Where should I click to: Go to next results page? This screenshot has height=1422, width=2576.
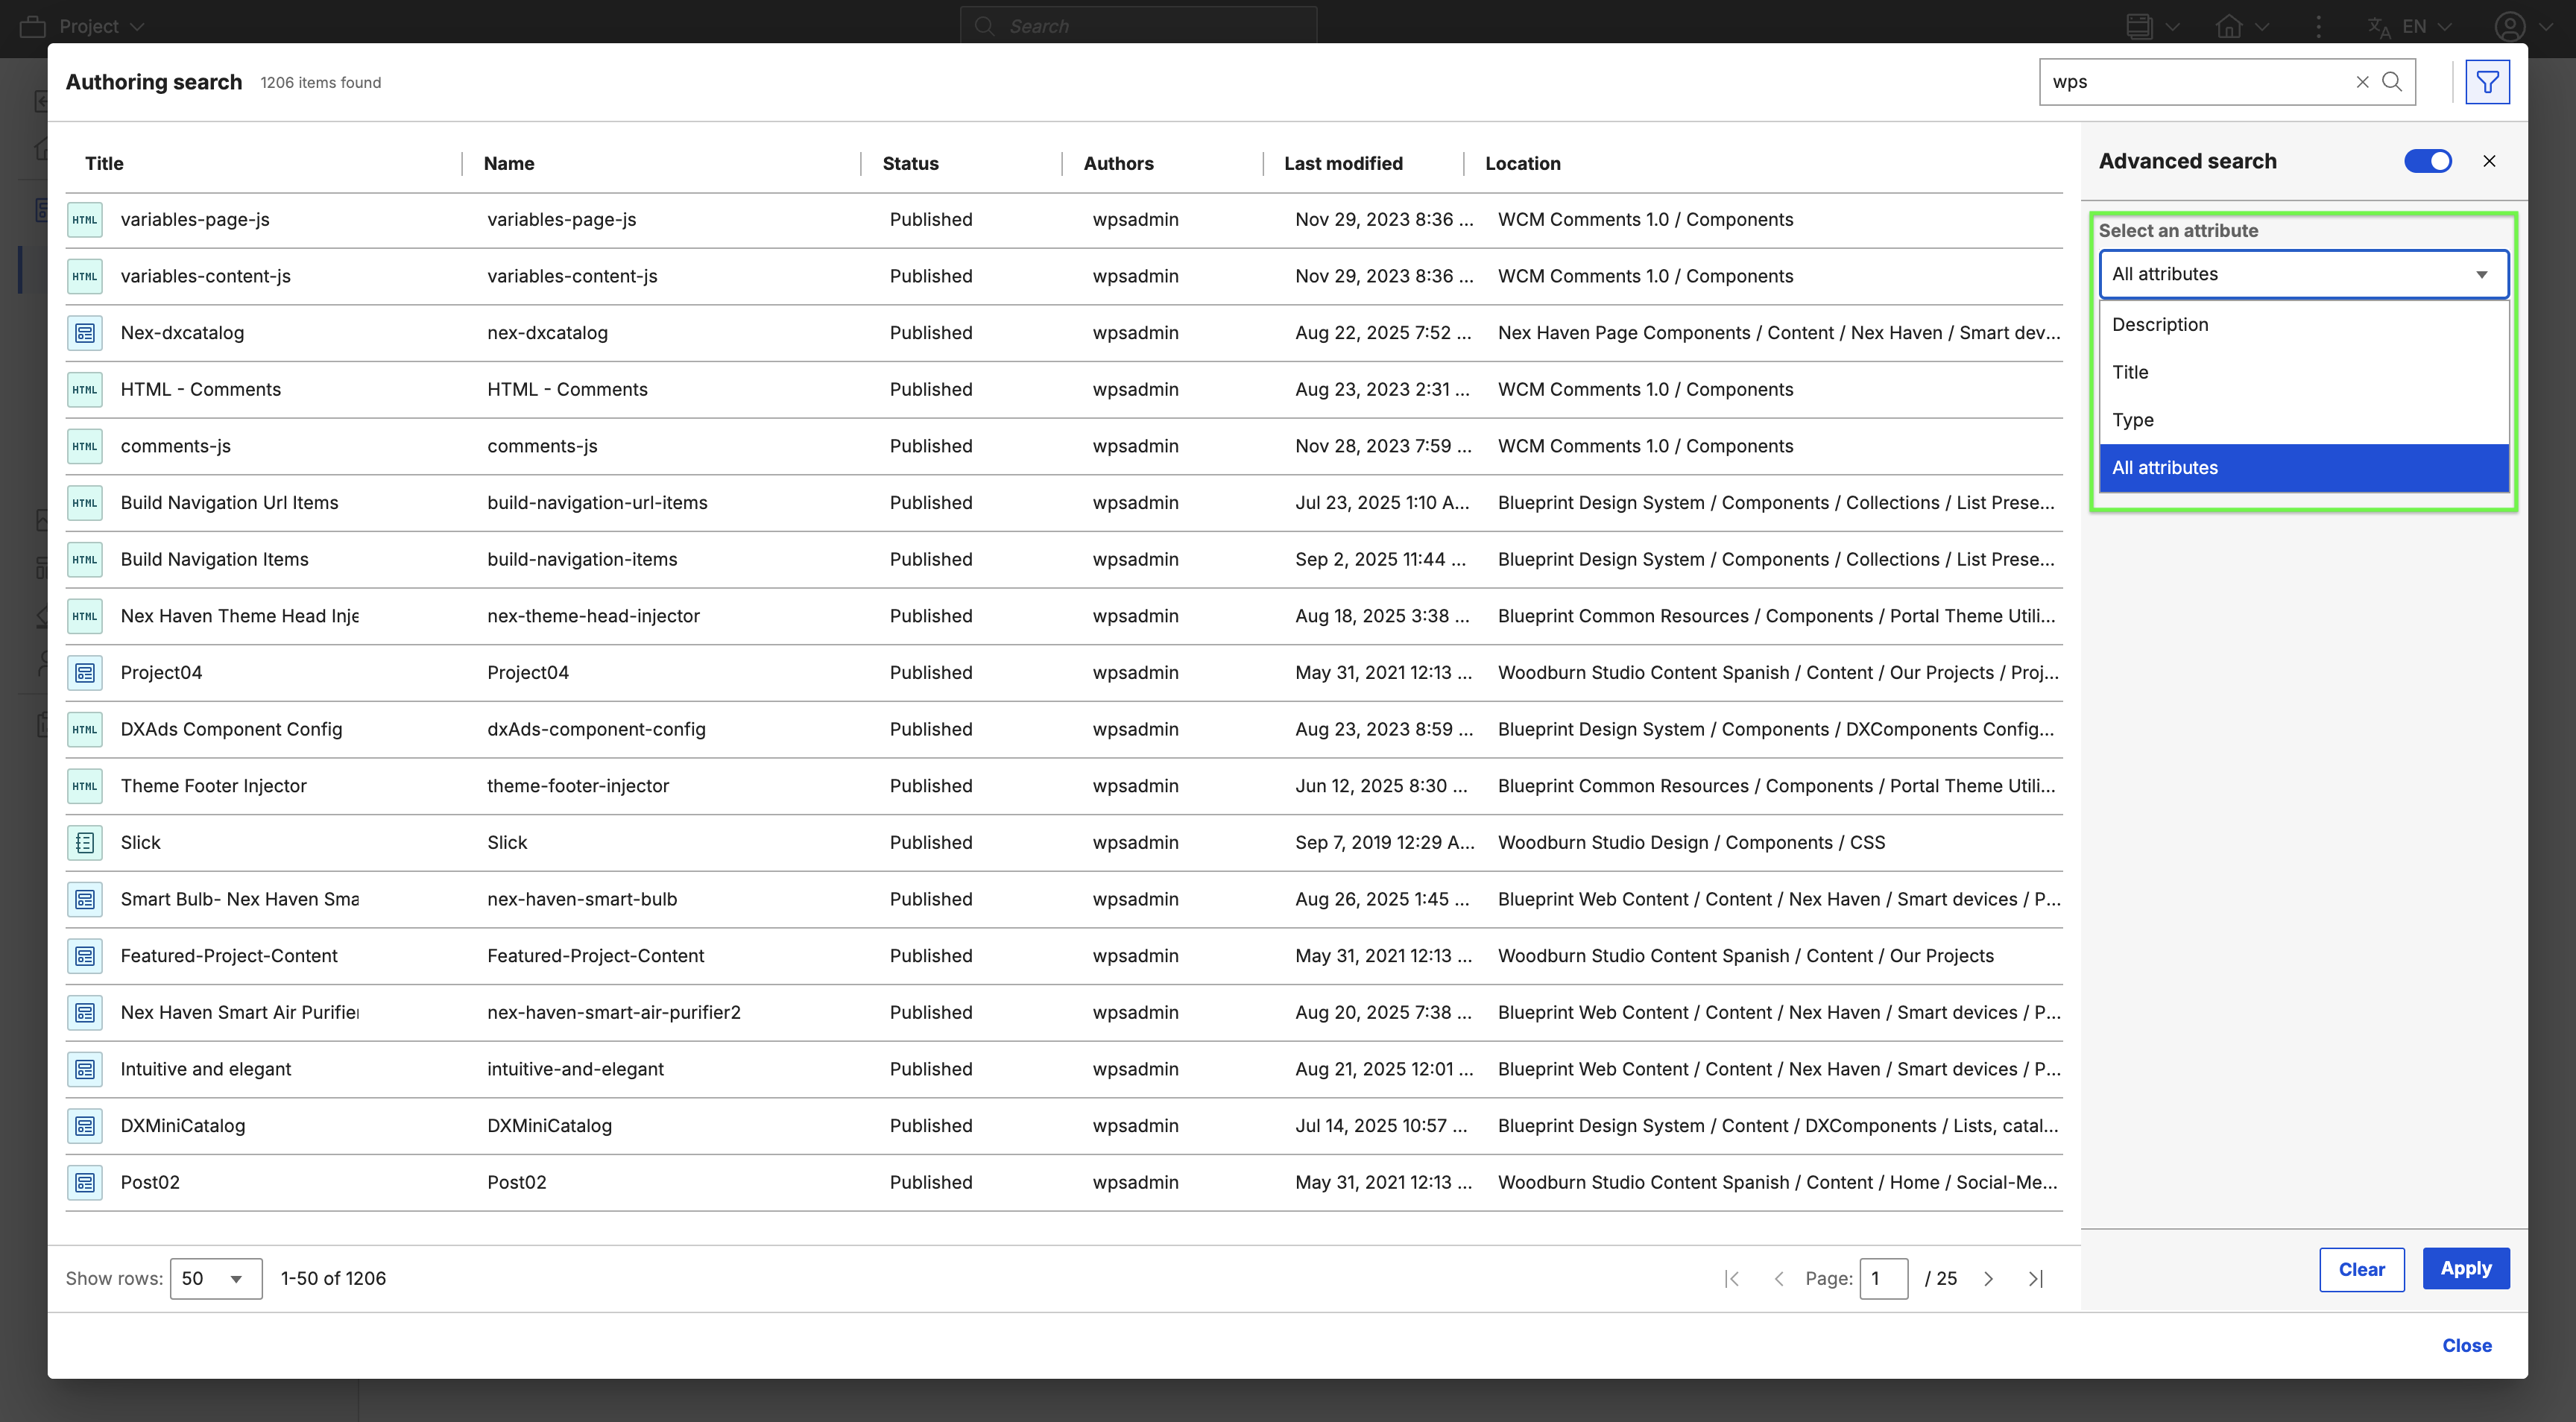click(x=1988, y=1278)
